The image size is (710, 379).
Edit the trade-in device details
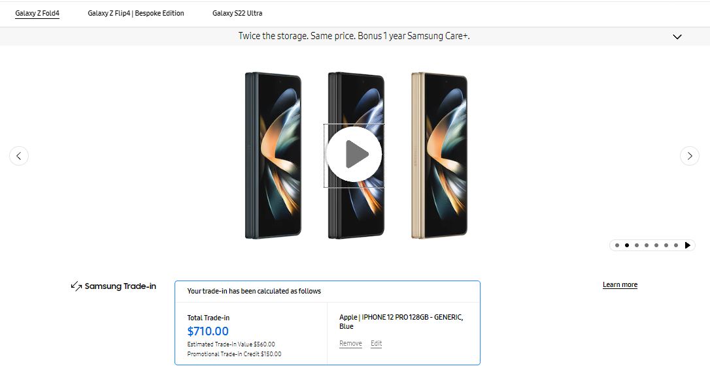coord(376,344)
